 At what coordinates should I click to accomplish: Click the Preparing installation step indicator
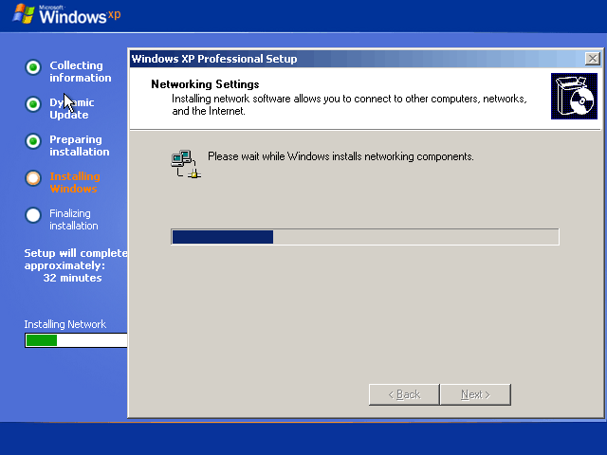click(x=33, y=141)
